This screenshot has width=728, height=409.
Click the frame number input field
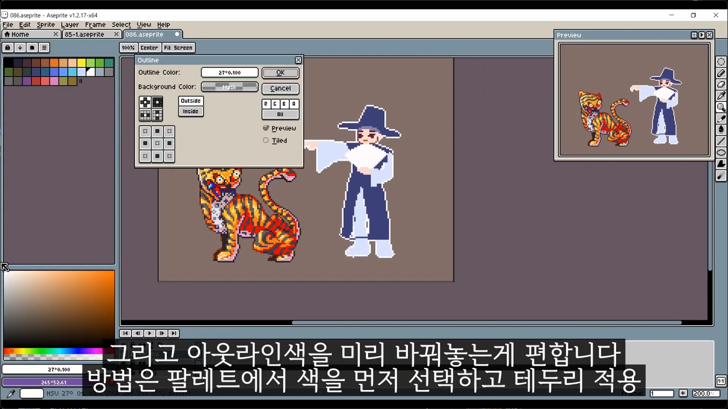[662, 393]
